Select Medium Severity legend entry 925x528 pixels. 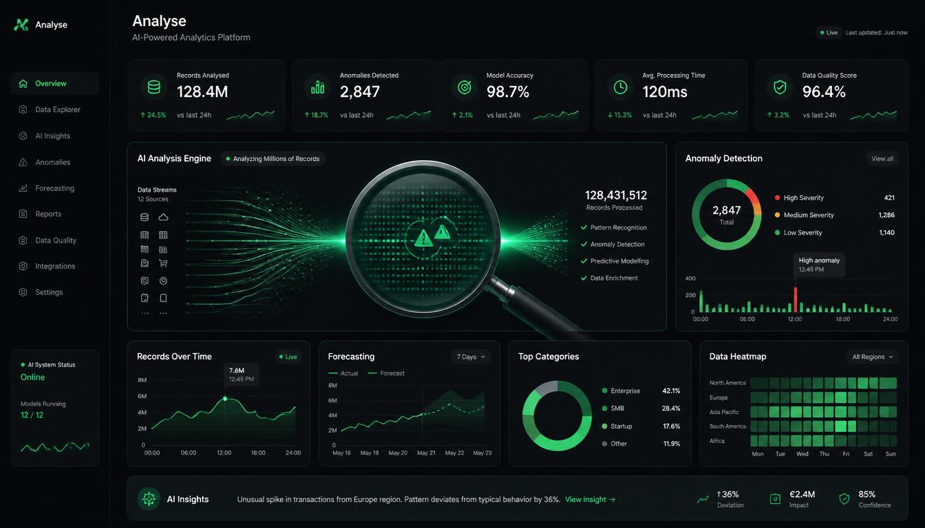click(x=834, y=215)
